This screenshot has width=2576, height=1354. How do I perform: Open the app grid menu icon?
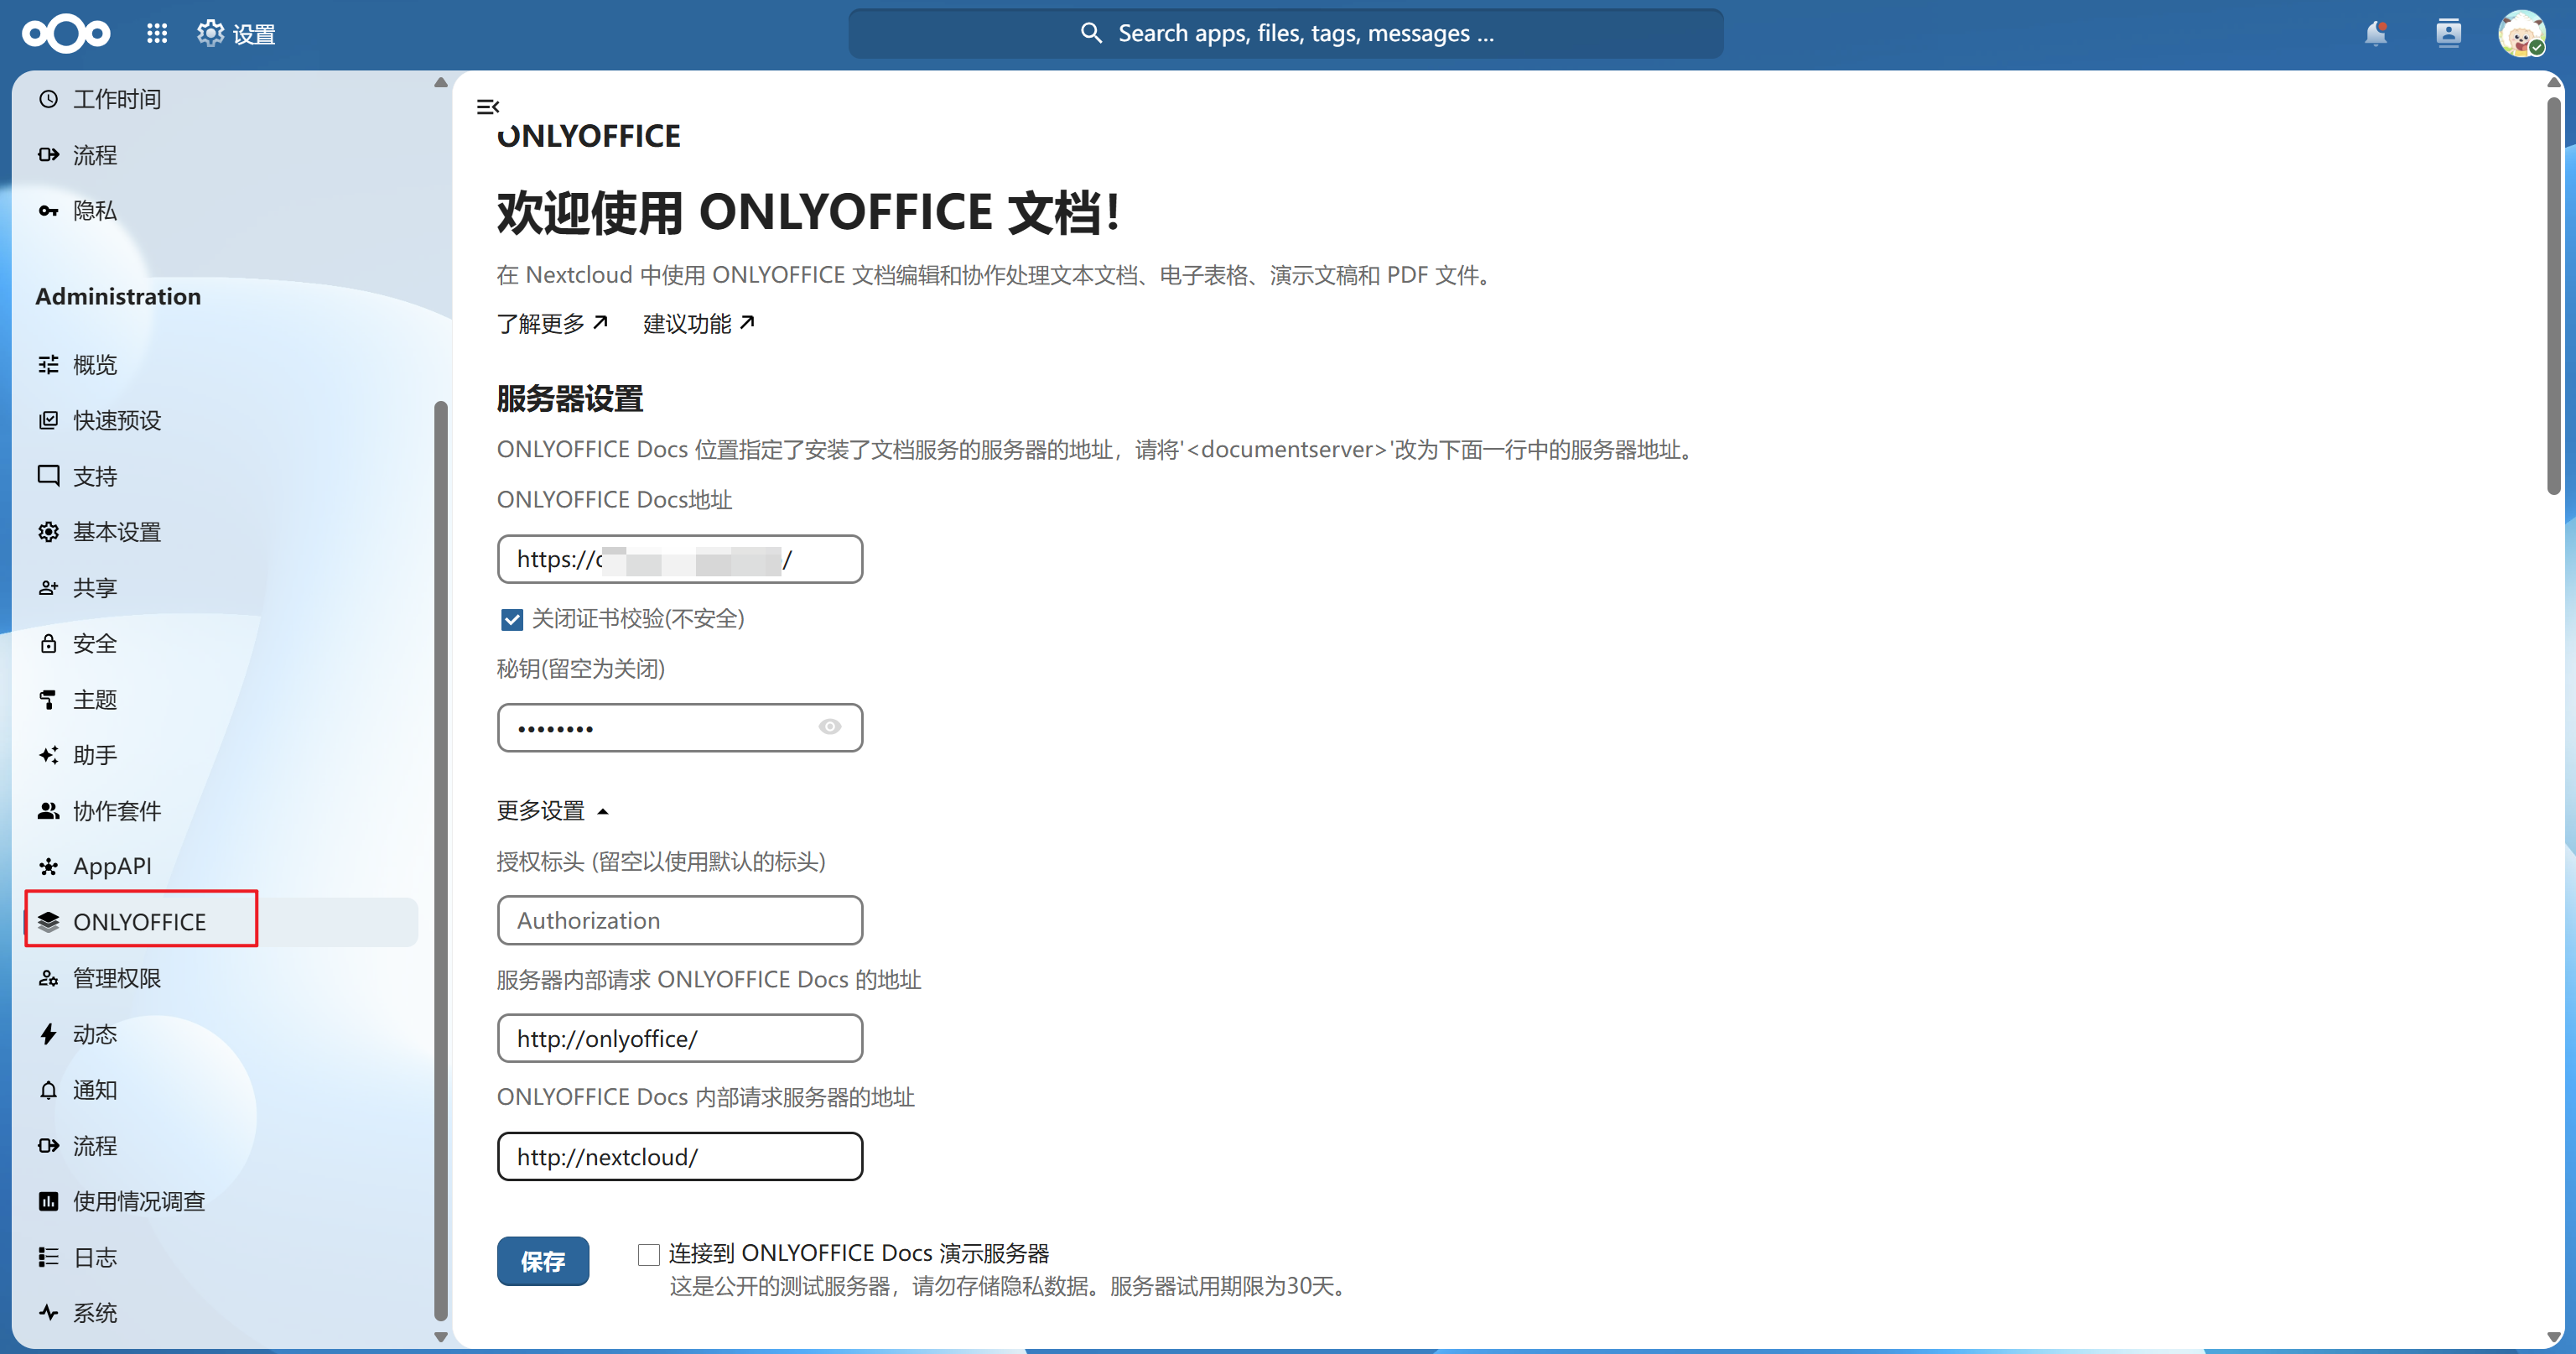pos(157,34)
